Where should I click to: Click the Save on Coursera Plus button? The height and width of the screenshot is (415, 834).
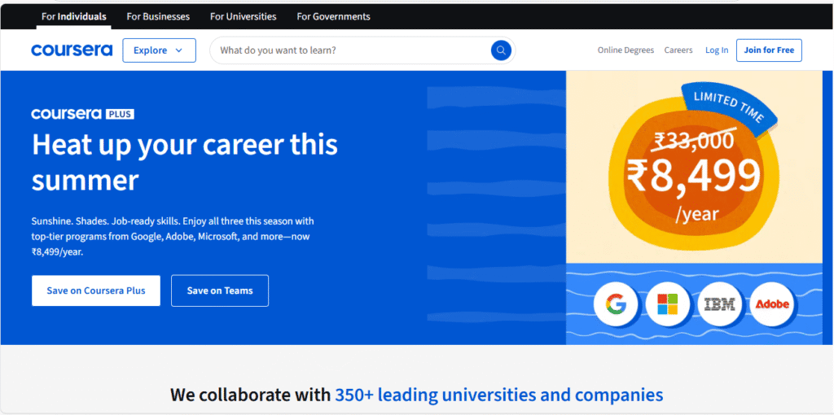pos(96,290)
